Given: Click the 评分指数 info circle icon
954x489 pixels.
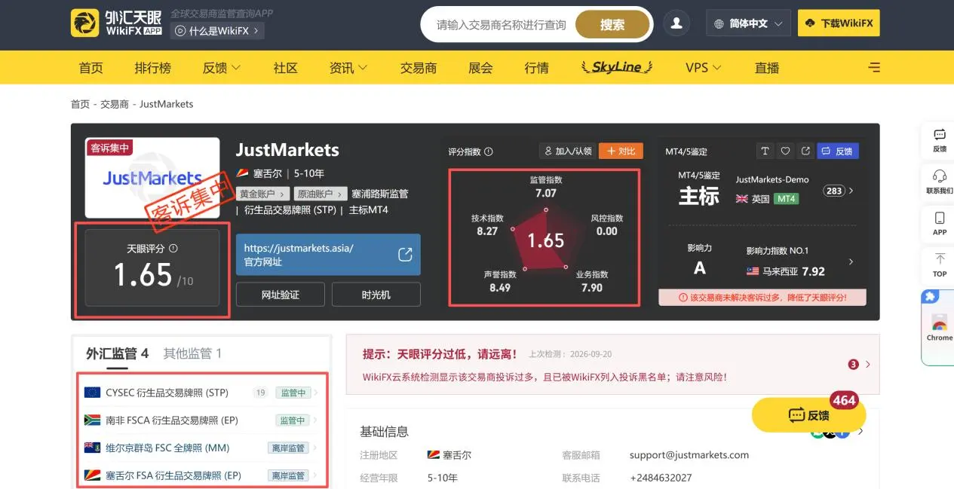Looking at the screenshot, I should pos(489,151).
